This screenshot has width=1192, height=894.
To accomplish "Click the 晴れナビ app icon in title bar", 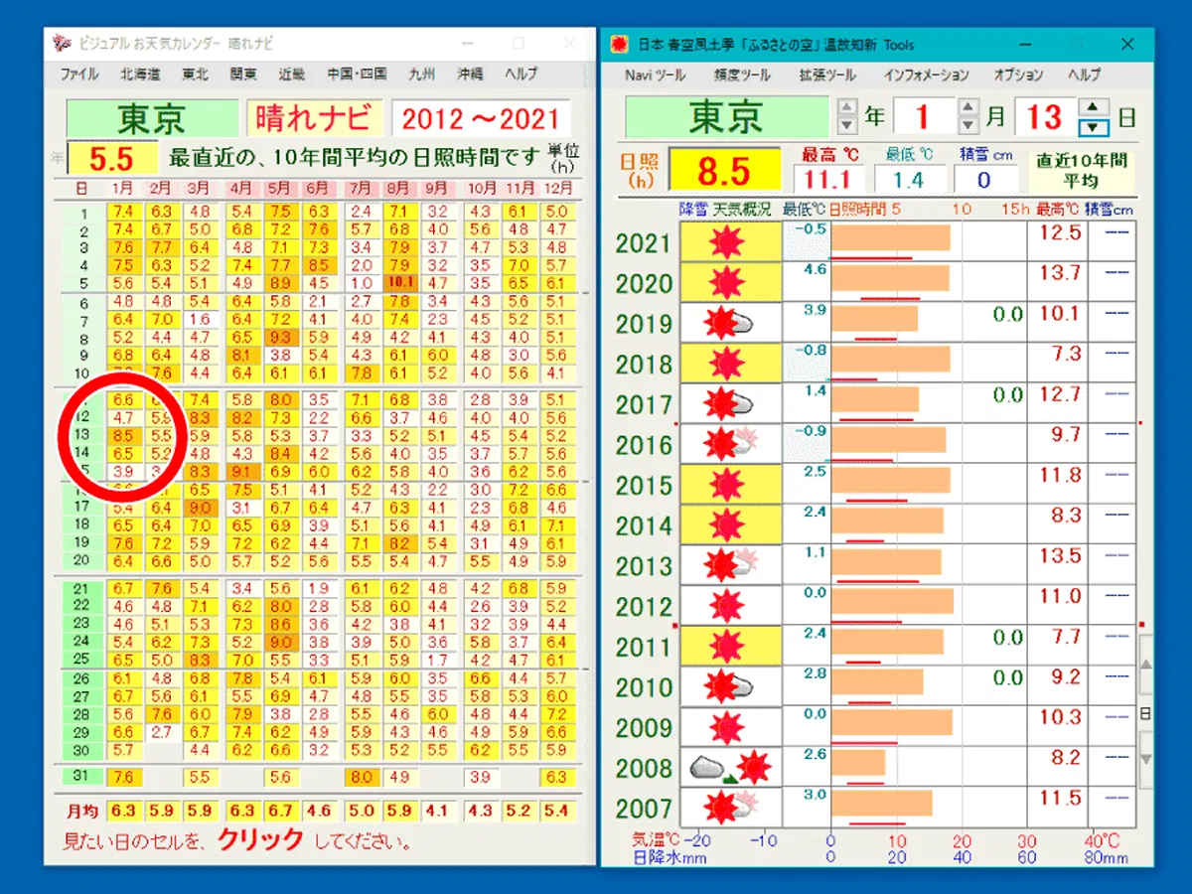I will tap(62, 44).
